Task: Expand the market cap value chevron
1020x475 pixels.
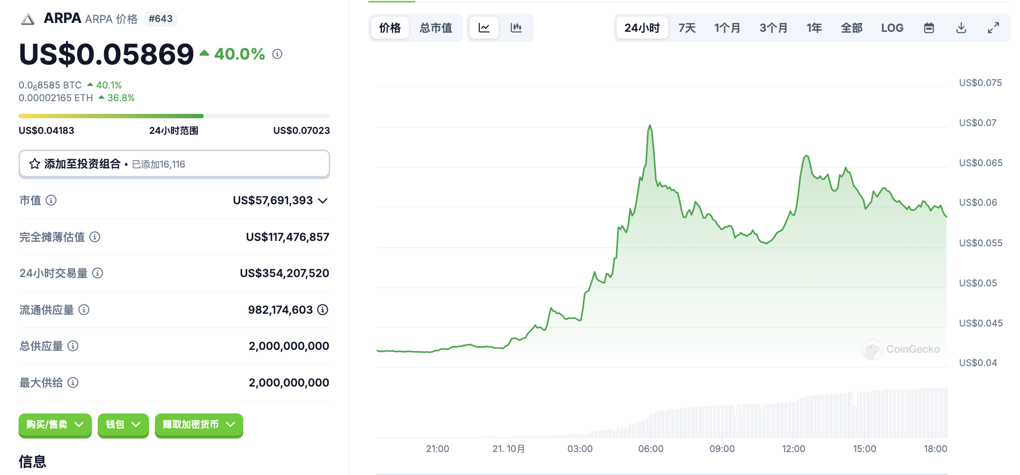Action: point(322,201)
